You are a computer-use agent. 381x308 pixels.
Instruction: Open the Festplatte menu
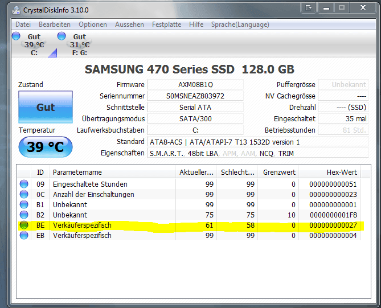pos(167,24)
